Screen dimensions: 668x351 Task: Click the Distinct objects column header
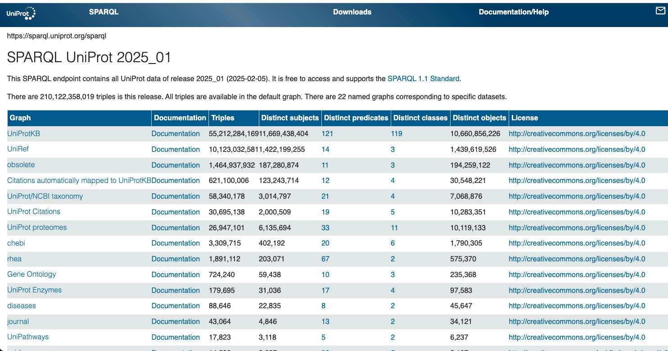click(479, 118)
